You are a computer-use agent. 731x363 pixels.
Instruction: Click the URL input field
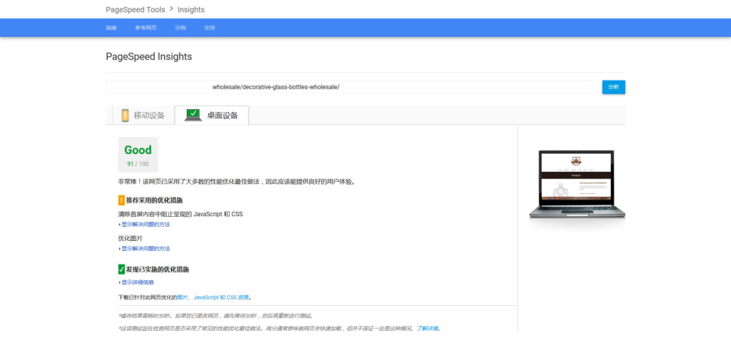tap(350, 87)
